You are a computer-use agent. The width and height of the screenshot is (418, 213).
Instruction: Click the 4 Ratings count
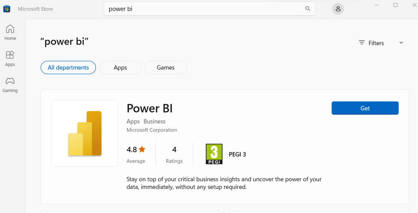click(174, 154)
